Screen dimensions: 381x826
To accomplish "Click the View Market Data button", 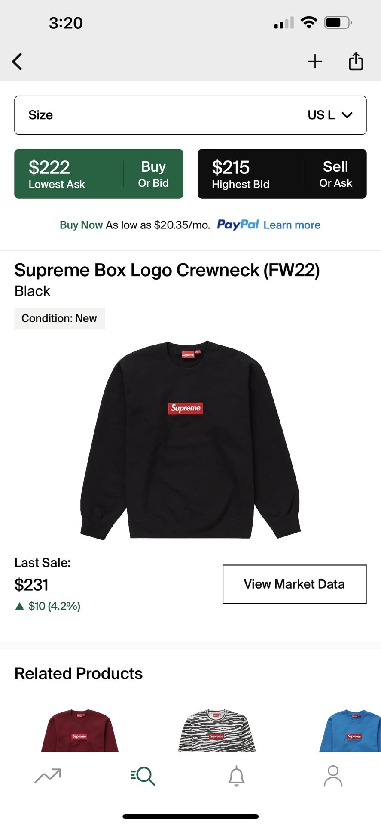I will tap(294, 584).
